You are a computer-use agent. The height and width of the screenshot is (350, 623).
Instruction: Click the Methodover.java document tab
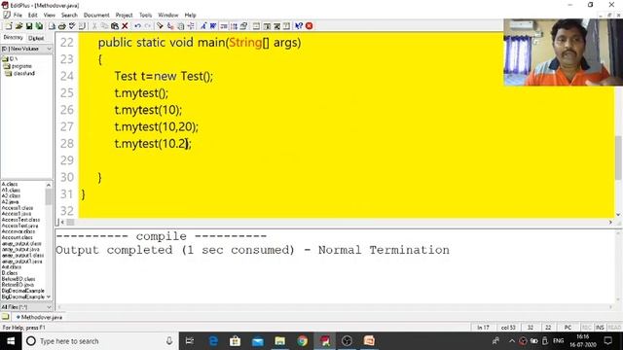[39, 318]
